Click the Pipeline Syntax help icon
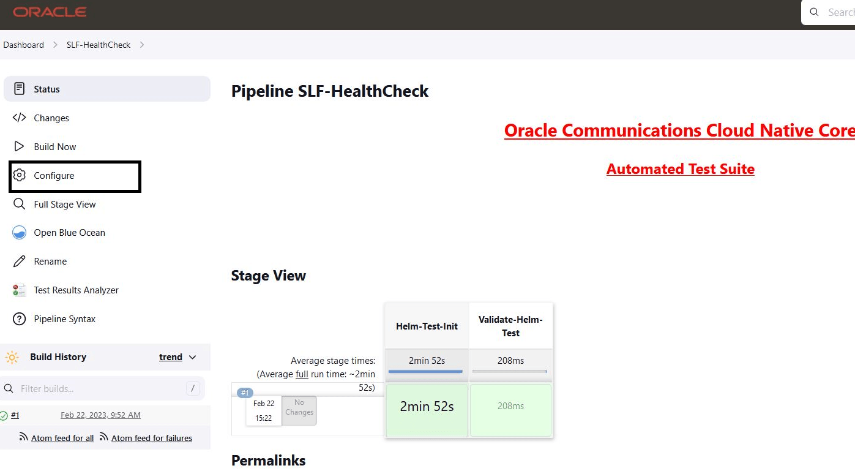The height and width of the screenshot is (471, 855). click(x=19, y=318)
